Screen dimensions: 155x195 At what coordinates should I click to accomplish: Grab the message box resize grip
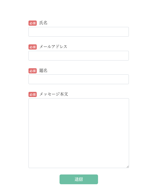(x=128, y=167)
